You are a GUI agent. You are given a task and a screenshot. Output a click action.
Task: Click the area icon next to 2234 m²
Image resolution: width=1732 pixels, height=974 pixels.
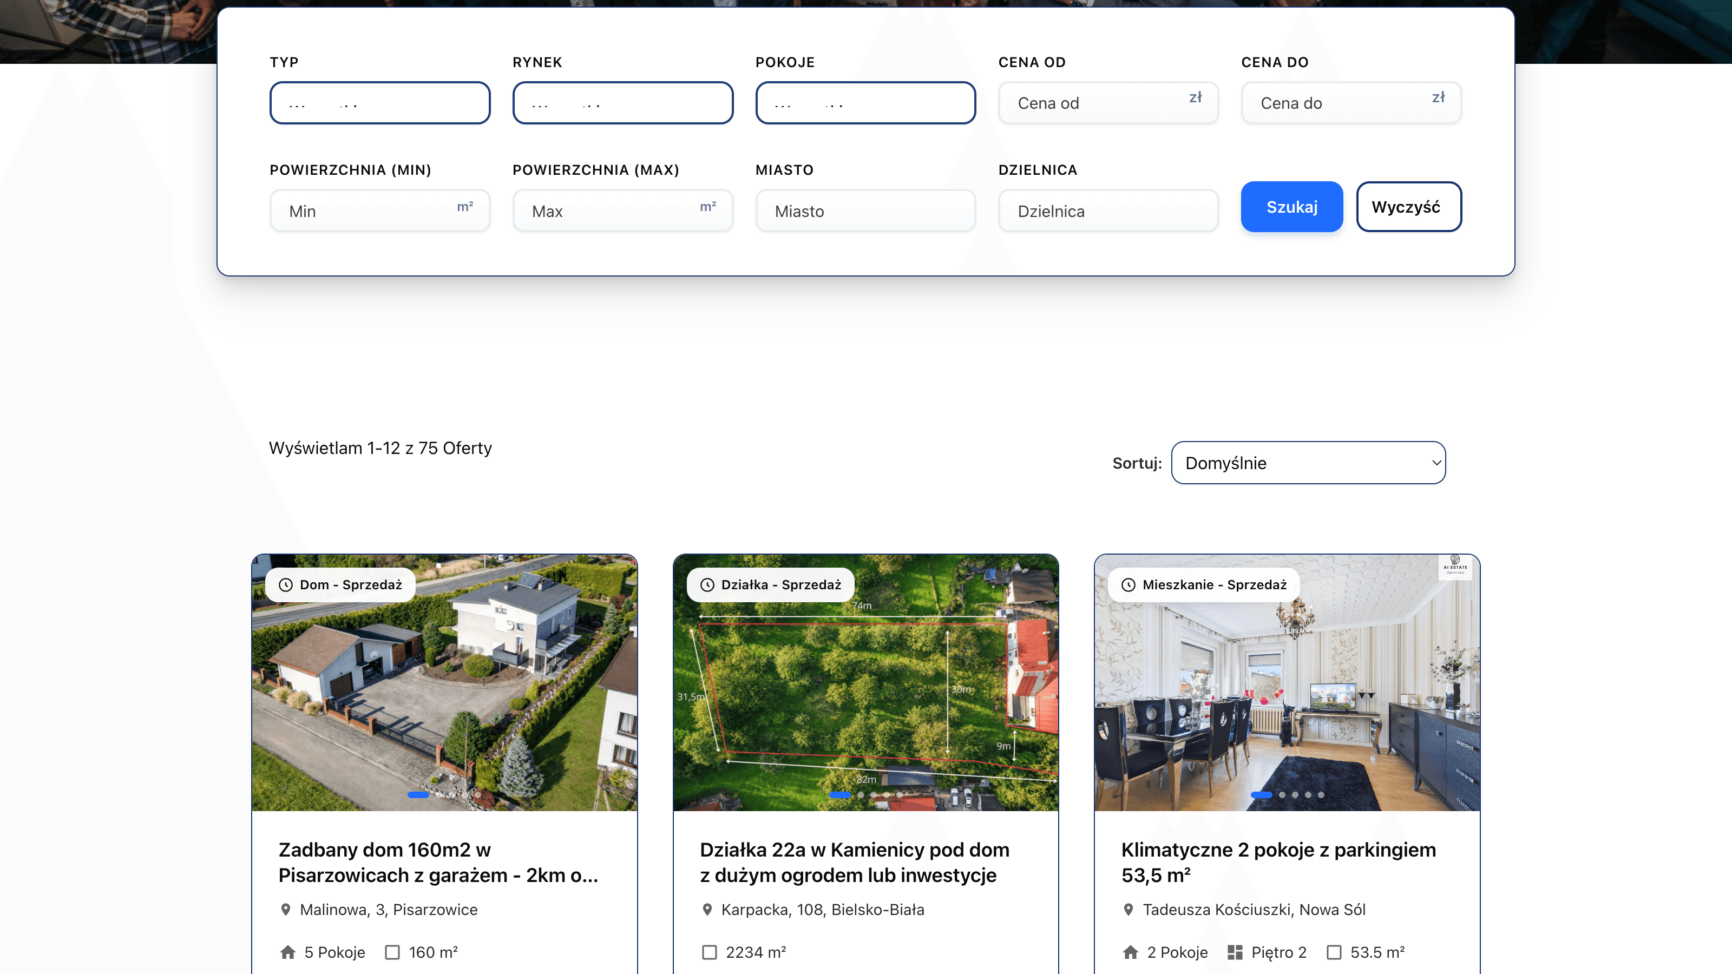click(x=710, y=952)
